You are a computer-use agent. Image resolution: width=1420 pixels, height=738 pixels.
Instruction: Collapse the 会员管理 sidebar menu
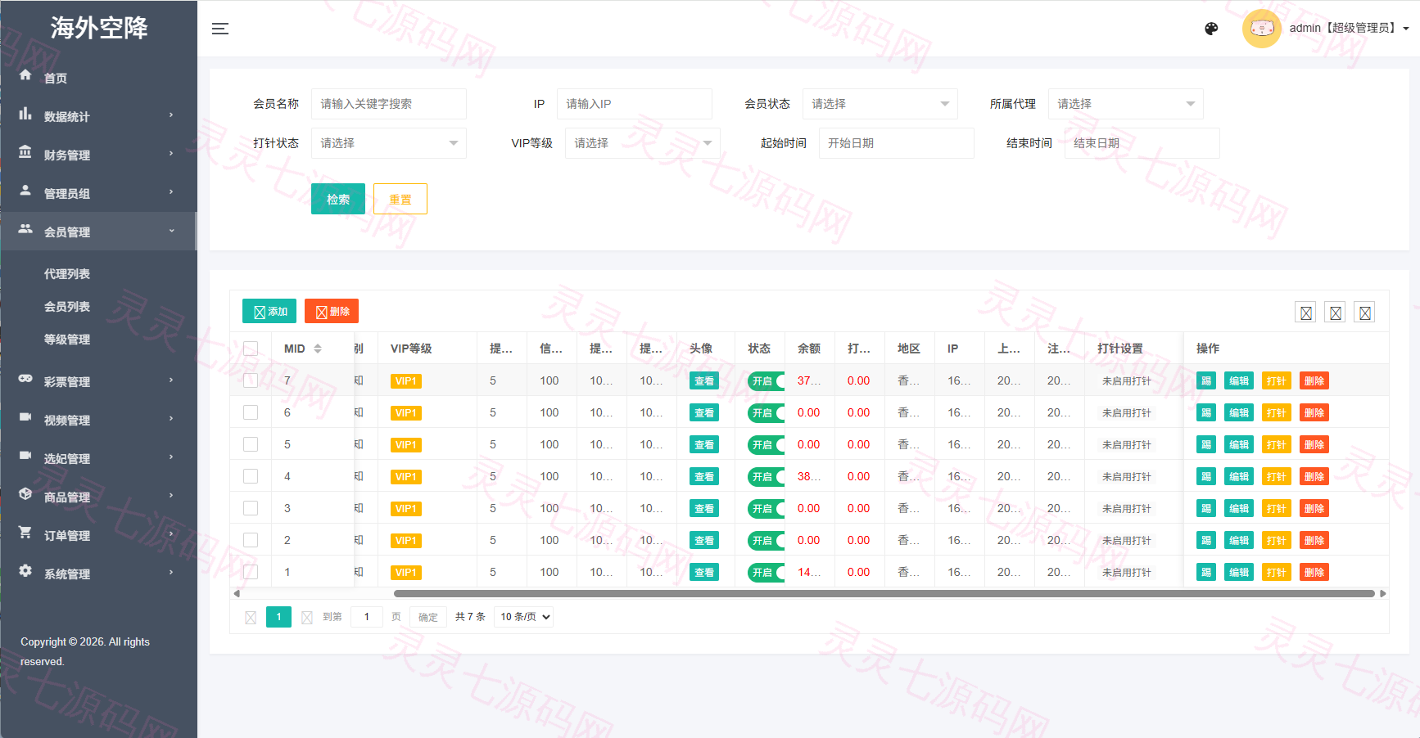[98, 232]
